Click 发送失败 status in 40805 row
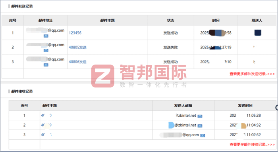 tap(170, 47)
